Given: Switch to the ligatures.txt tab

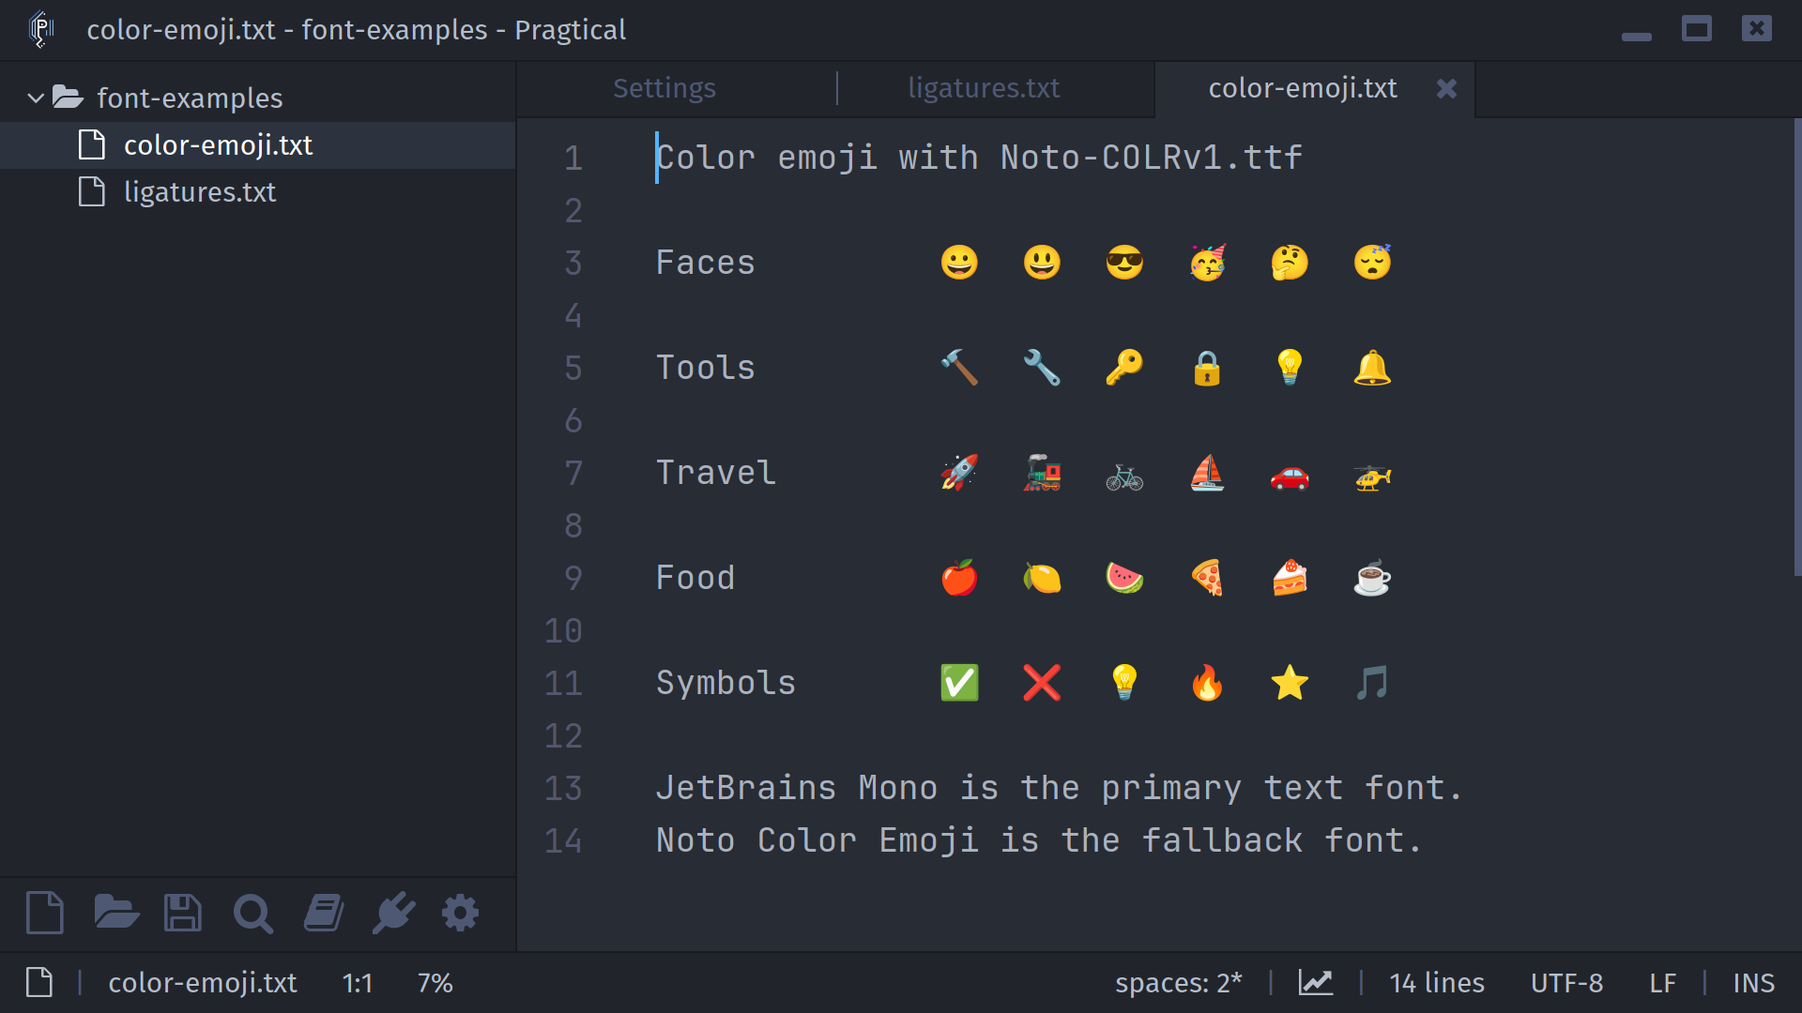Looking at the screenshot, I should coord(984,88).
